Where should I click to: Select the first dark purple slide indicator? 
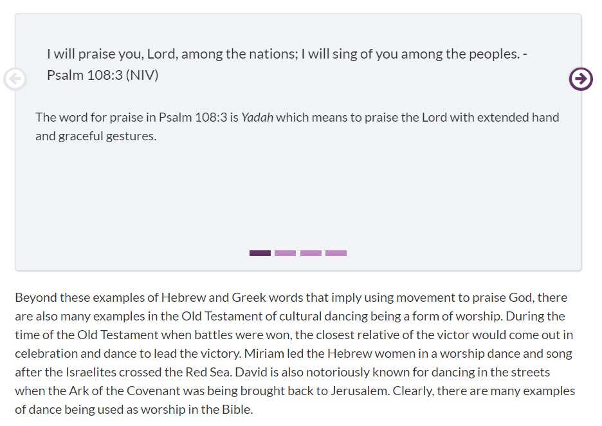(x=260, y=253)
